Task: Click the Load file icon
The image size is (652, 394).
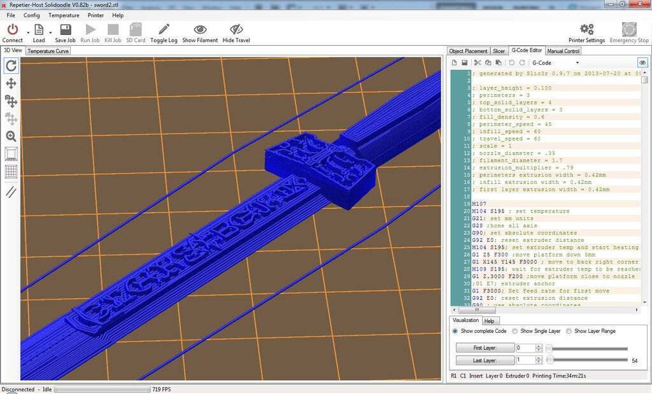Action: pyautogui.click(x=39, y=29)
